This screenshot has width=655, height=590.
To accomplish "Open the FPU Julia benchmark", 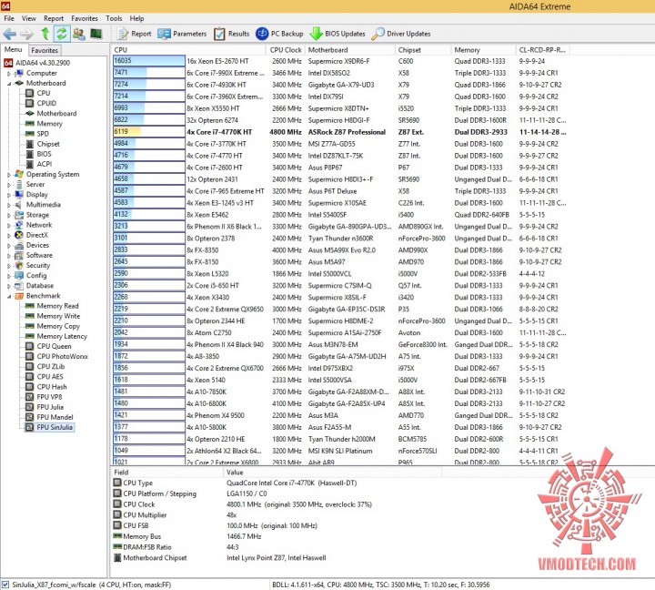I will click(x=45, y=407).
